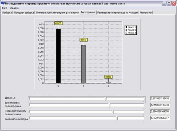The height and width of the screenshot is (131, 177).
Task: Click the Время начала полимеризации value field
Action: point(160,105)
